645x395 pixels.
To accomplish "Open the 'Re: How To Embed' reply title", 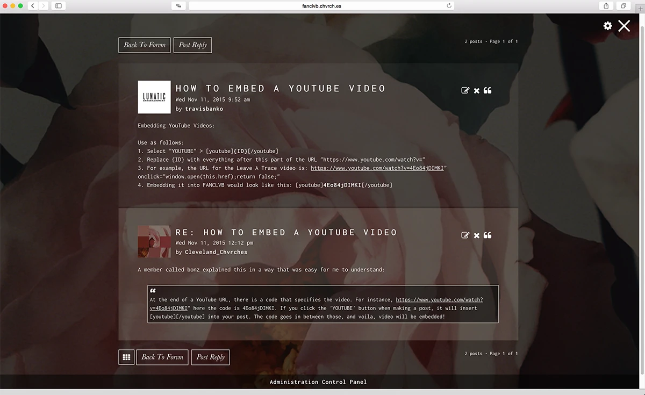I will pyautogui.click(x=286, y=232).
